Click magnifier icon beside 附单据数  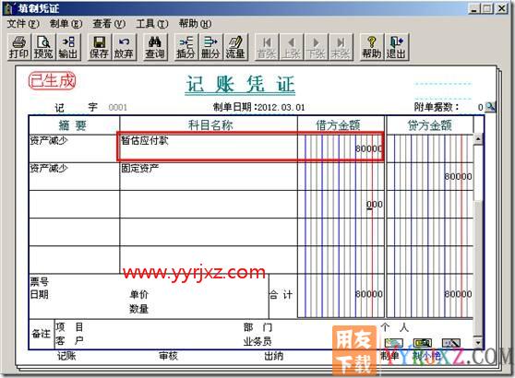pos(490,107)
